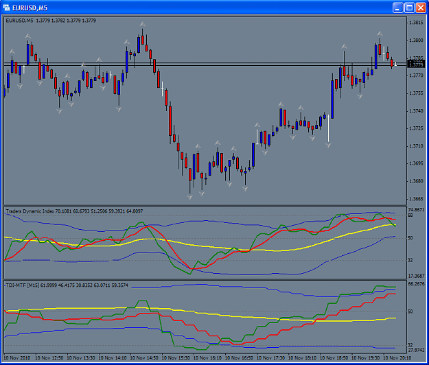Click the chart window icon in title bar
Image resolution: width=429 pixels, height=365 pixels.
(x=6, y=8)
